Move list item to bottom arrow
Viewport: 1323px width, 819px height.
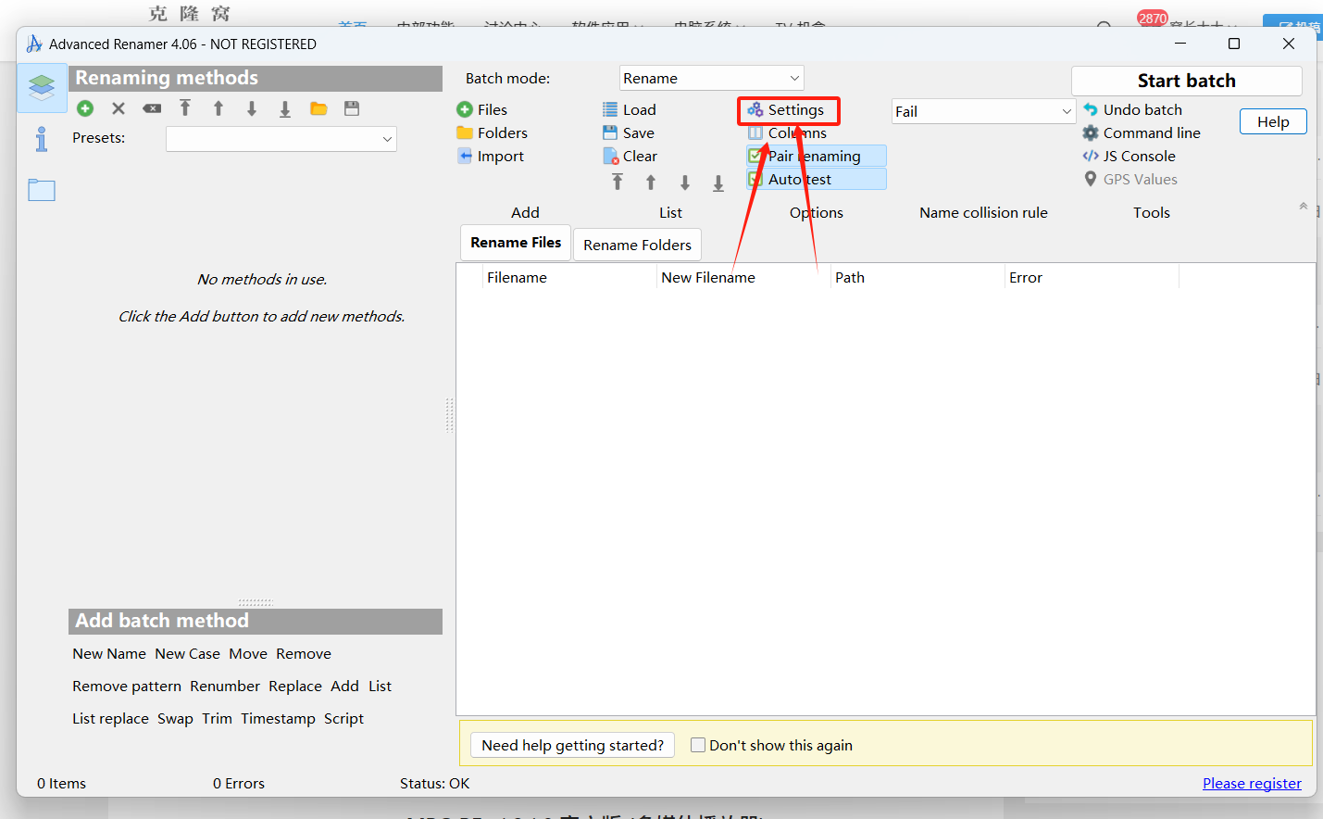[718, 183]
